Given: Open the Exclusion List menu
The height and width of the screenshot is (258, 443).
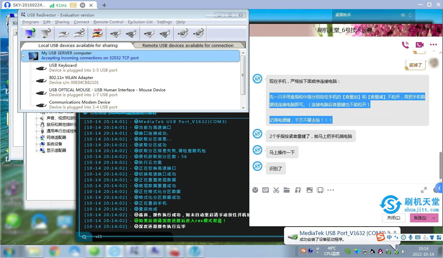Looking at the screenshot, I should pyautogui.click(x=140, y=22).
